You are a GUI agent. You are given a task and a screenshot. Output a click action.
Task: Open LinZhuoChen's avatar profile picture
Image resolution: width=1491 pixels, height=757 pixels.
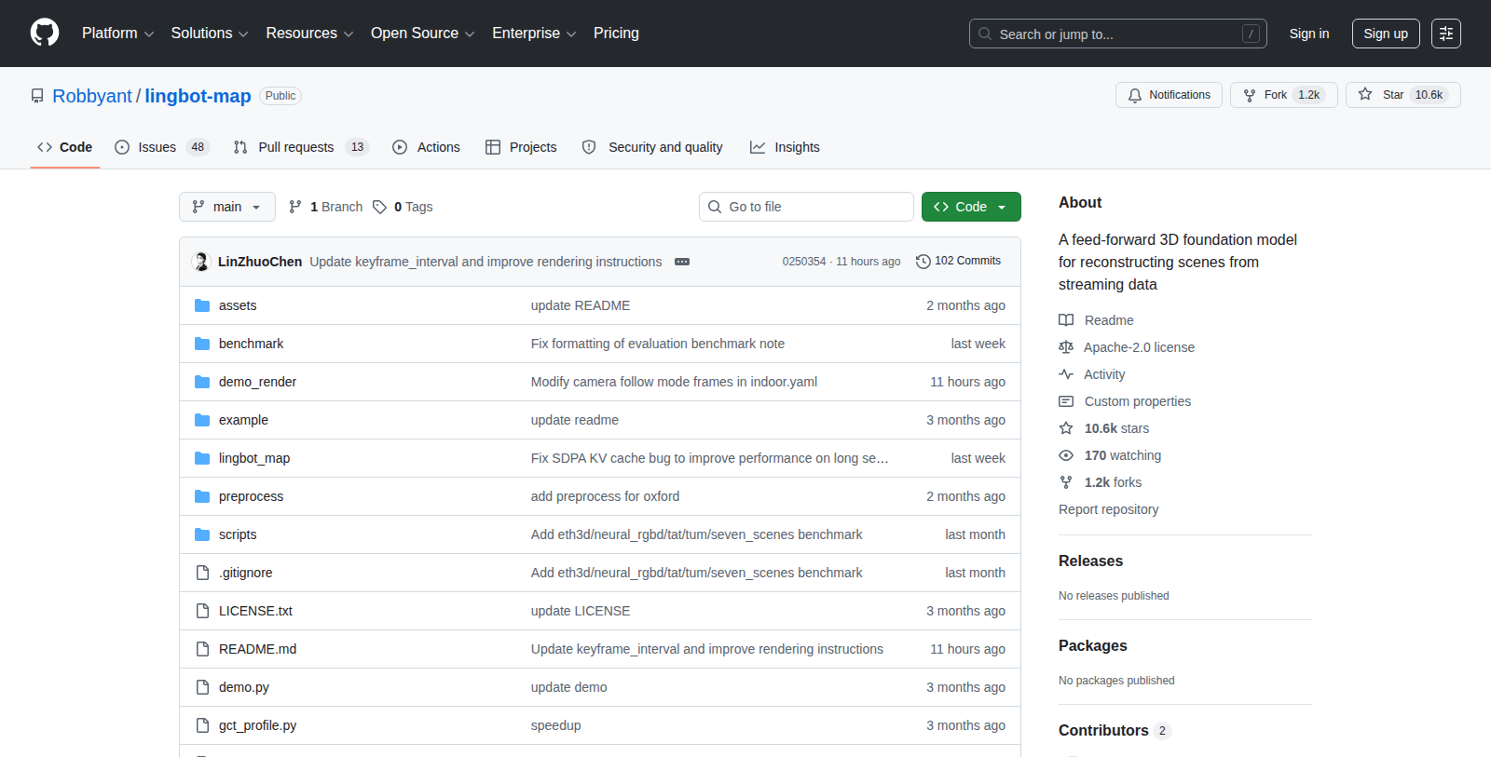(x=201, y=262)
